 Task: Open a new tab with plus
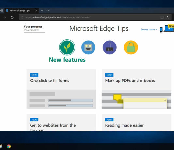coord(42,11)
